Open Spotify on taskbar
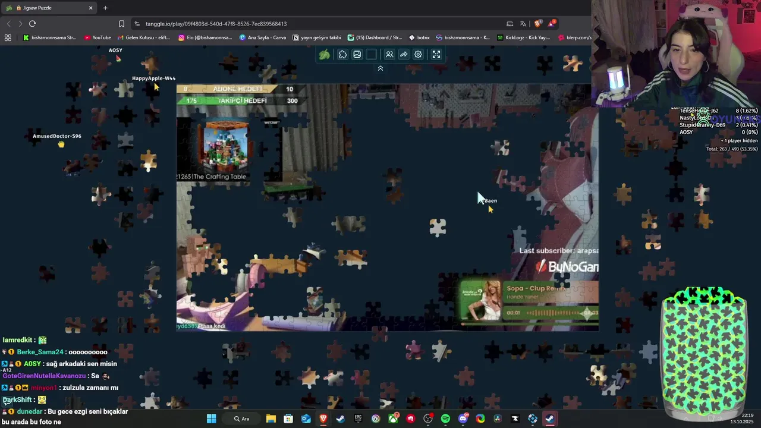 coord(445,418)
